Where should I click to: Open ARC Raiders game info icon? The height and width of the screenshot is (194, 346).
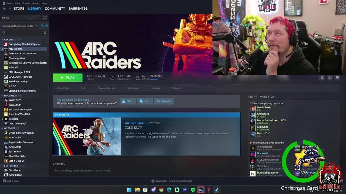click(x=330, y=78)
